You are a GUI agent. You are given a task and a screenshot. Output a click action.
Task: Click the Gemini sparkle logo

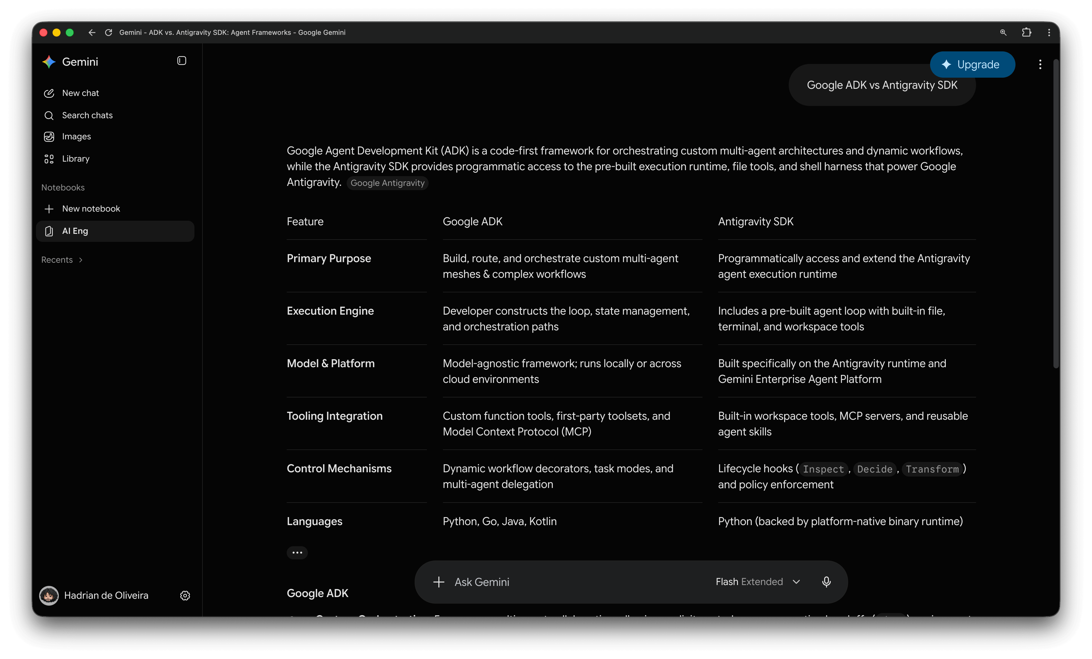(x=49, y=62)
